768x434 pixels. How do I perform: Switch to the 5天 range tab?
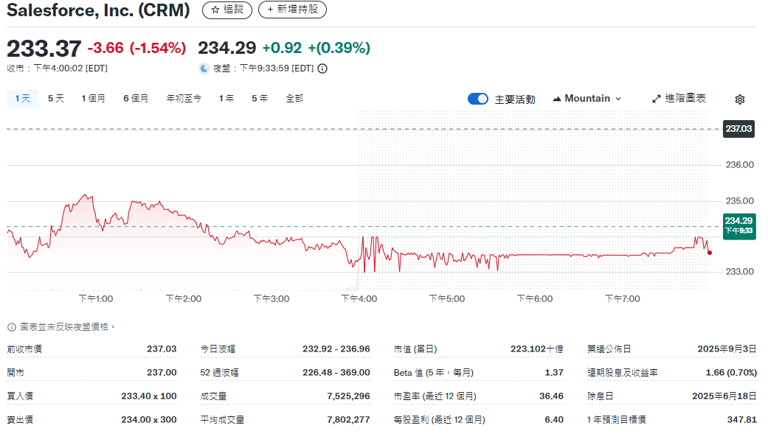pyautogui.click(x=56, y=98)
